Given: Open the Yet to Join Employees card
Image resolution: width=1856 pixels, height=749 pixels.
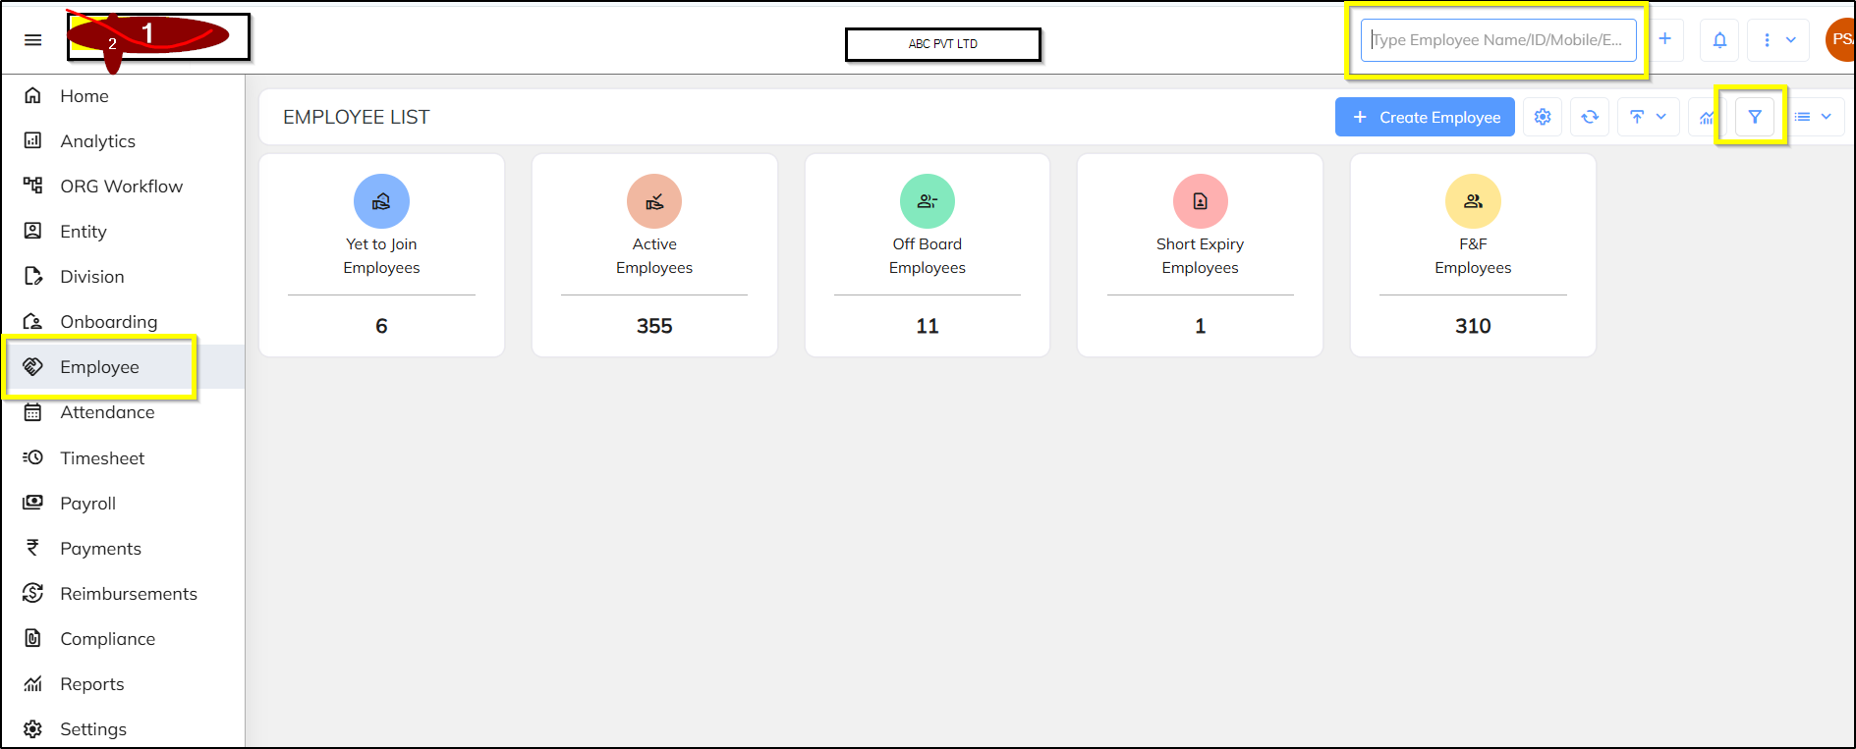Looking at the screenshot, I should (x=381, y=255).
